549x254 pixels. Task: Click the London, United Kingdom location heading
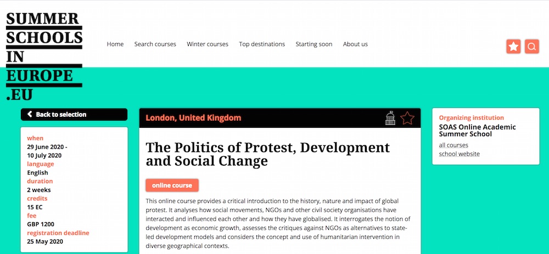point(193,118)
